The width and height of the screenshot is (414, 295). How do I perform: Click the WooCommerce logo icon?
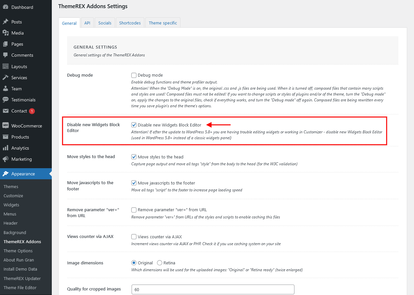6,126
